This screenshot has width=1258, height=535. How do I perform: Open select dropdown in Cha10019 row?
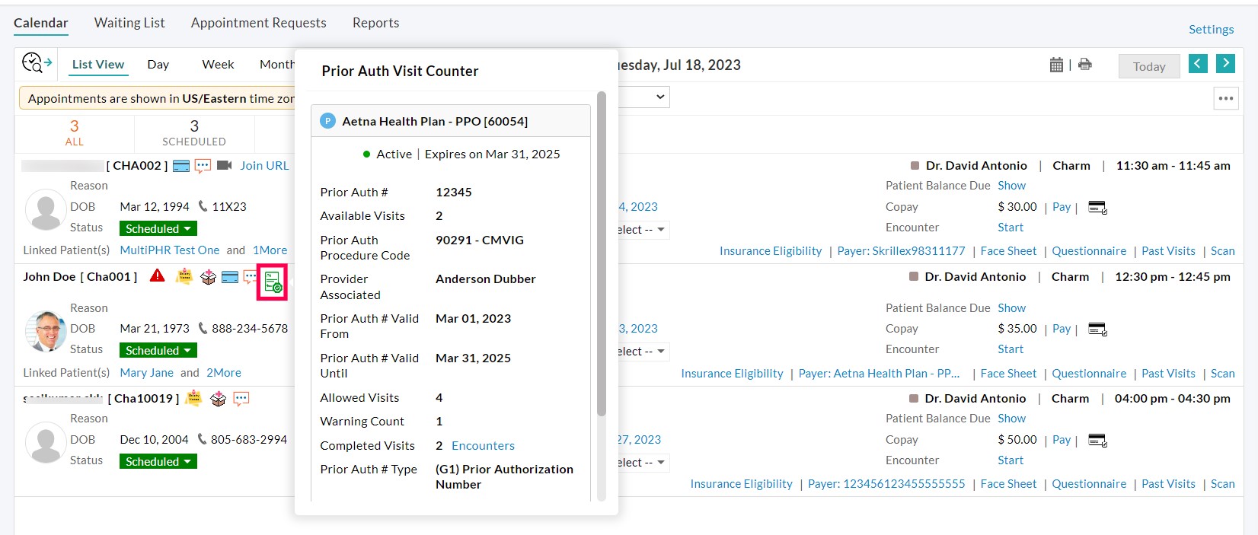pyautogui.click(x=643, y=462)
